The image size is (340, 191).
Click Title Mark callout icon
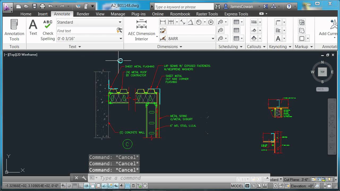[254, 22]
